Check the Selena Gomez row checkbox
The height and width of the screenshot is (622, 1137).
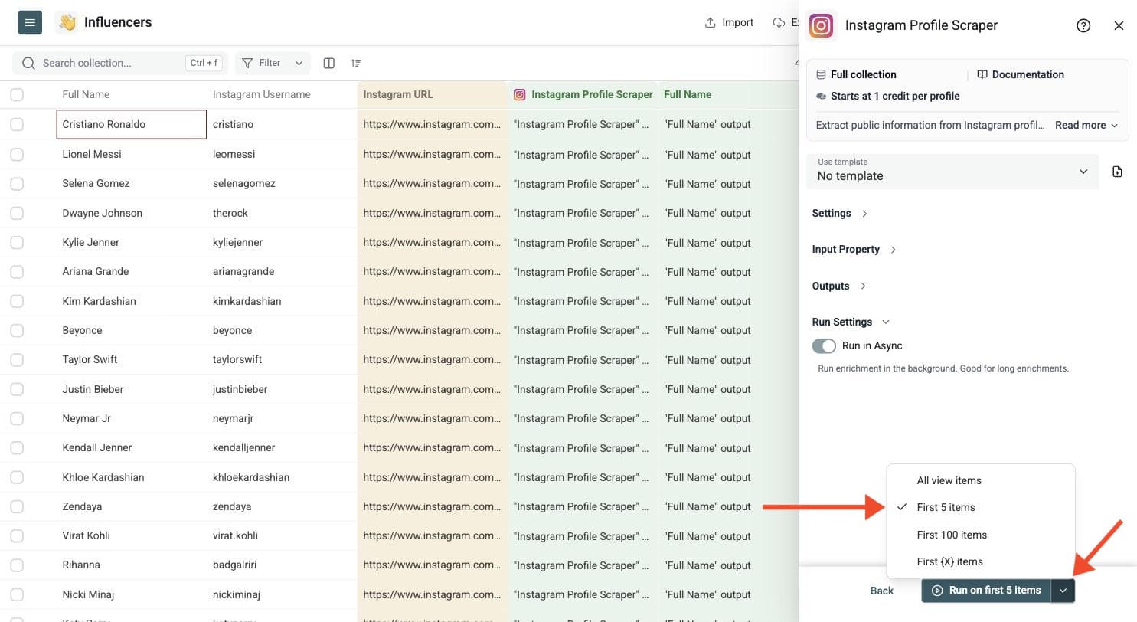pyautogui.click(x=17, y=183)
